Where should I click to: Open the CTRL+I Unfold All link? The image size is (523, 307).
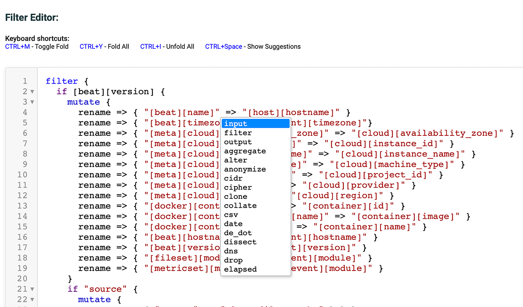tap(150, 46)
